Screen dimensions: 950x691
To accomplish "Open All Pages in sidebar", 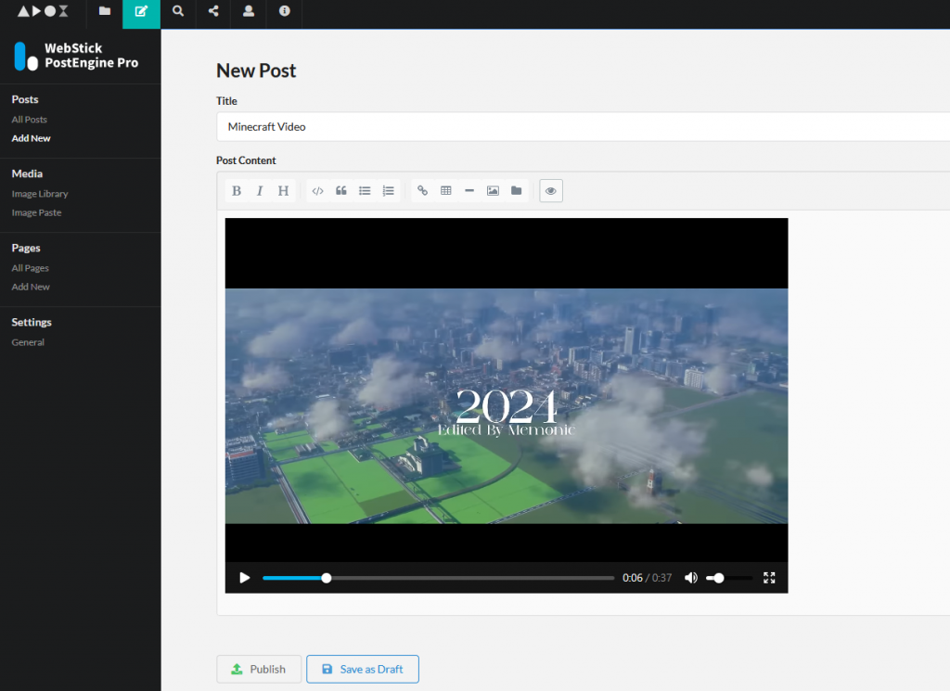I will click(31, 268).
